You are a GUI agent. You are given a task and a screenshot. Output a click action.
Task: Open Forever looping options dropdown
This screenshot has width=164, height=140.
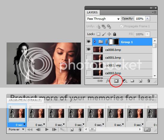[x=16, y=130]
